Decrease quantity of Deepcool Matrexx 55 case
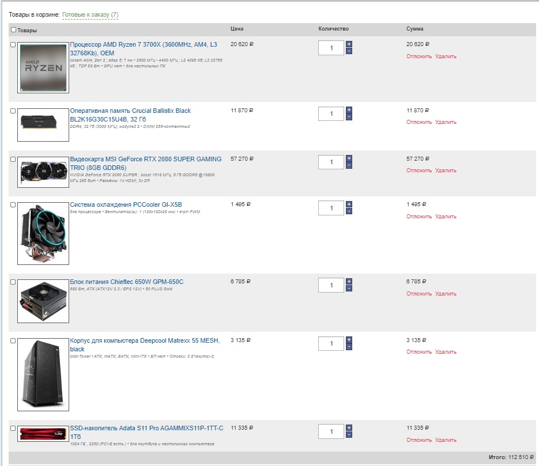The image size is (539, 466). (x=349, y=347)
